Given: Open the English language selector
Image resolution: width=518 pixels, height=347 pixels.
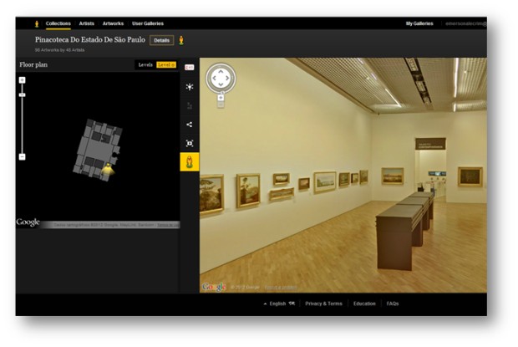Looking at the screenshot, I should click(279, 304).
